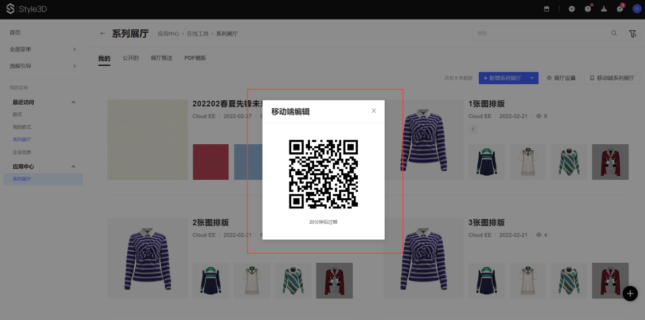Click the black floating plus button

click(x=630, y=294)
